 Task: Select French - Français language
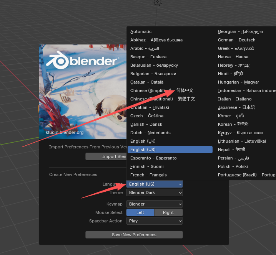(170, 175)
